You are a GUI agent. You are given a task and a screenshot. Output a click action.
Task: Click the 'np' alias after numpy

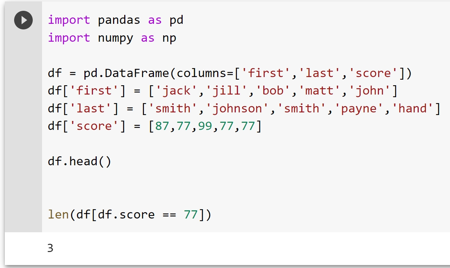pos(169,38)
